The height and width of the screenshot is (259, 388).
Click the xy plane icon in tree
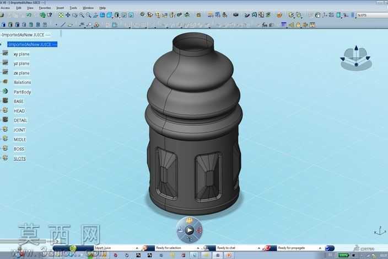(5, 53)
